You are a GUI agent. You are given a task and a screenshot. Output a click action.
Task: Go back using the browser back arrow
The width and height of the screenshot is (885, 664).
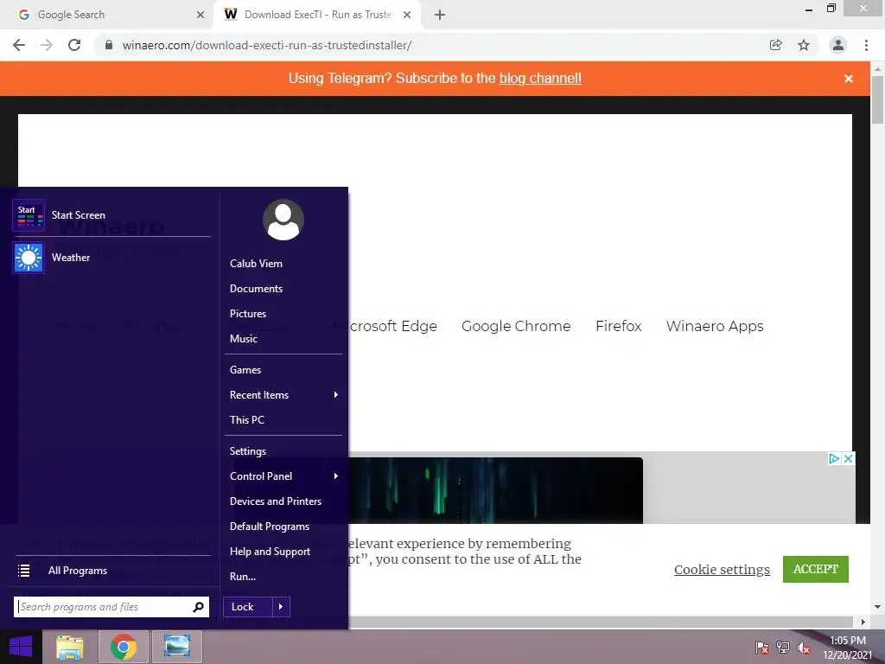click(19, 45)
